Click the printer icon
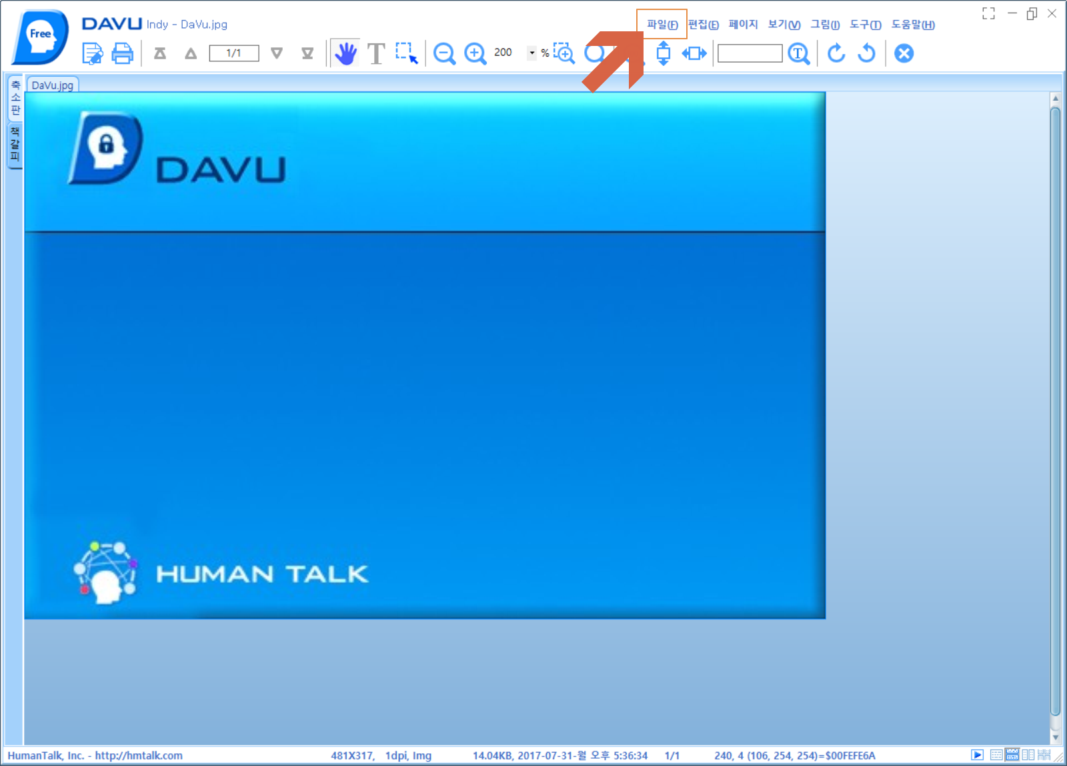 122,53
